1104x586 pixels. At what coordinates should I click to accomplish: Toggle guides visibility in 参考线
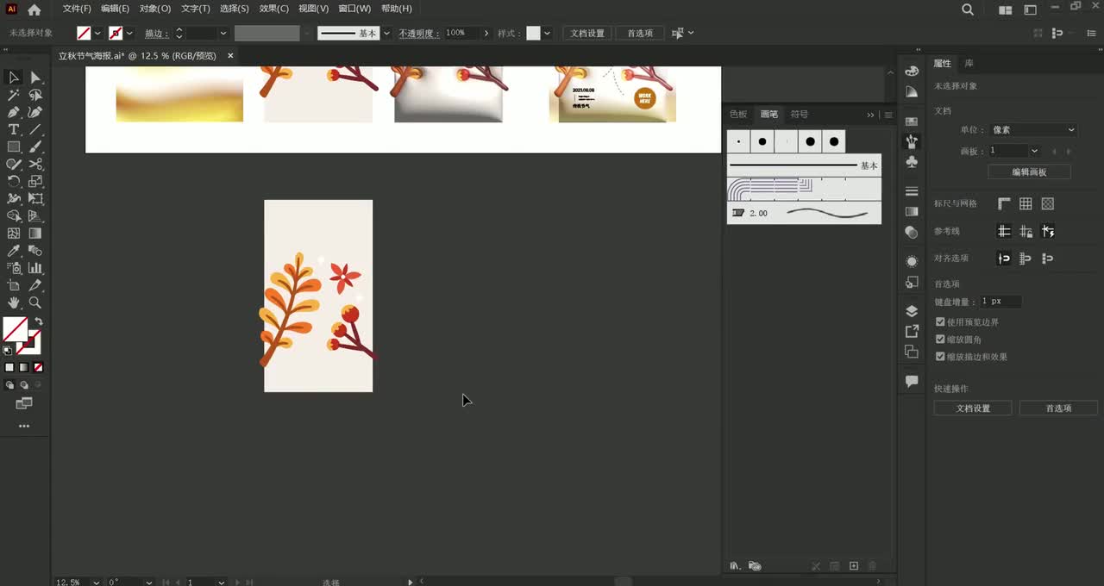click(1004, 231)
